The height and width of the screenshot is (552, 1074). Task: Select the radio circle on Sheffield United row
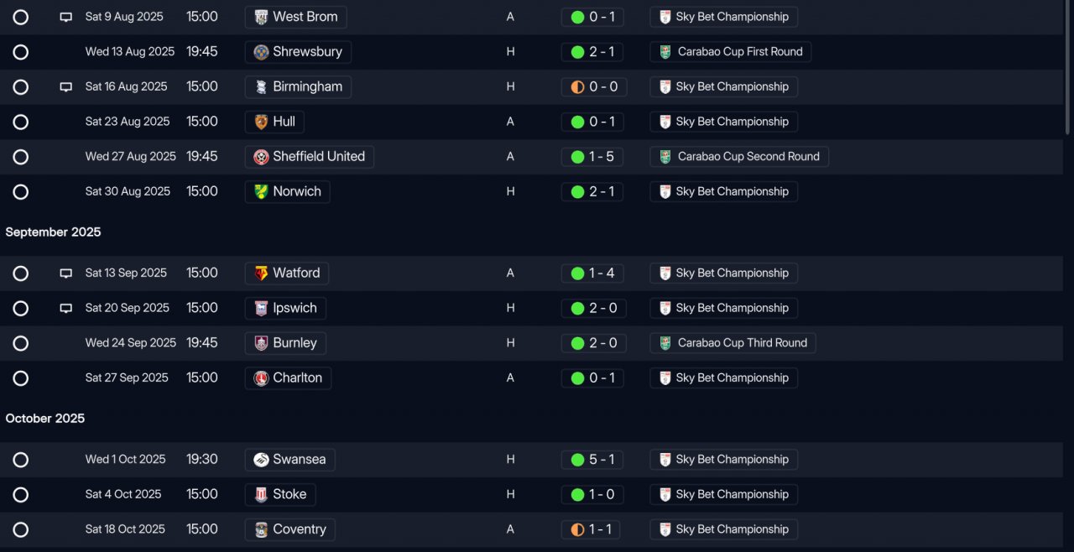(21, 157)
